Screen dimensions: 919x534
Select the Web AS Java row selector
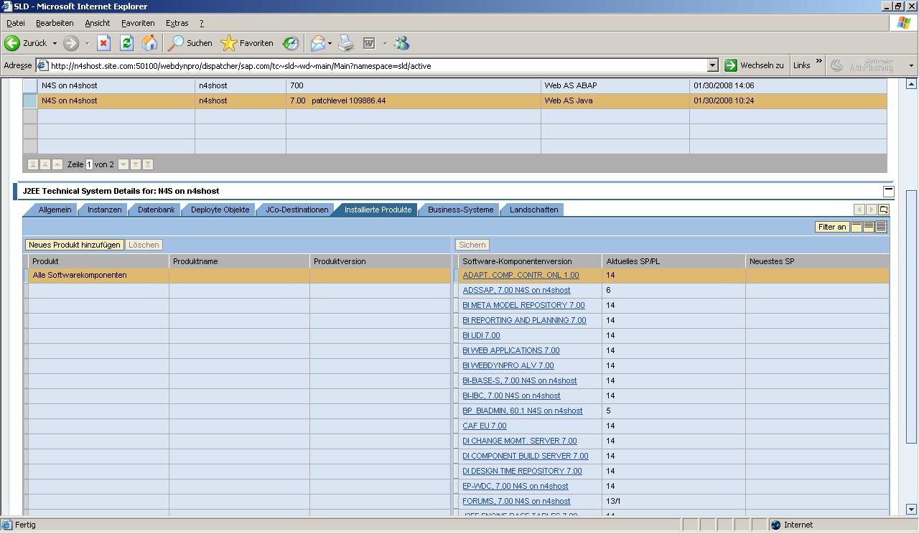point(29,100)
